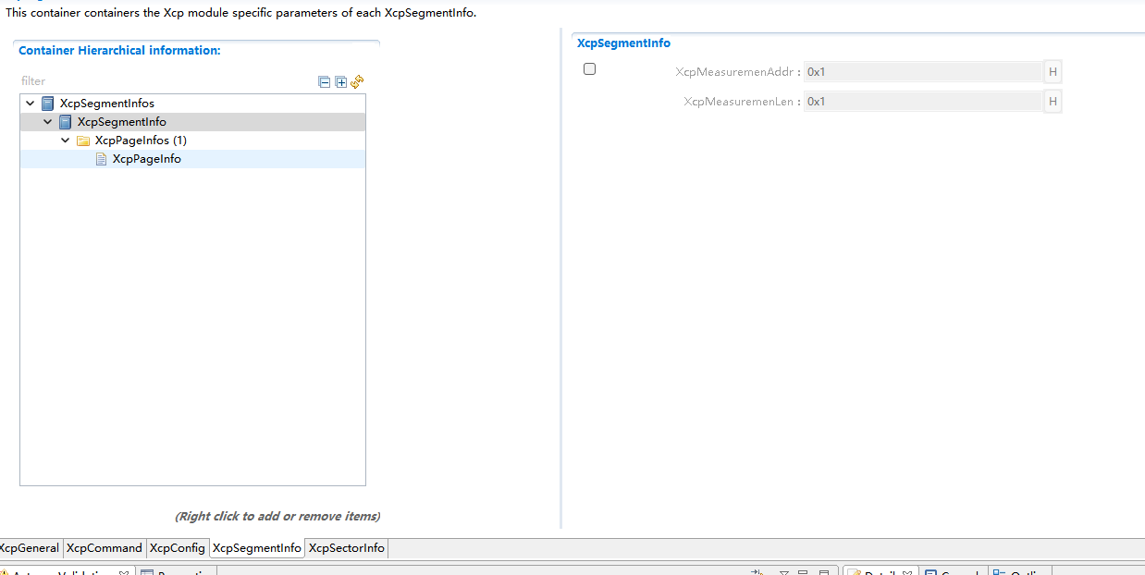Click the XcpMeasuremenLen value field
This screenshot has height=575, width=1145.
(922, 102)
